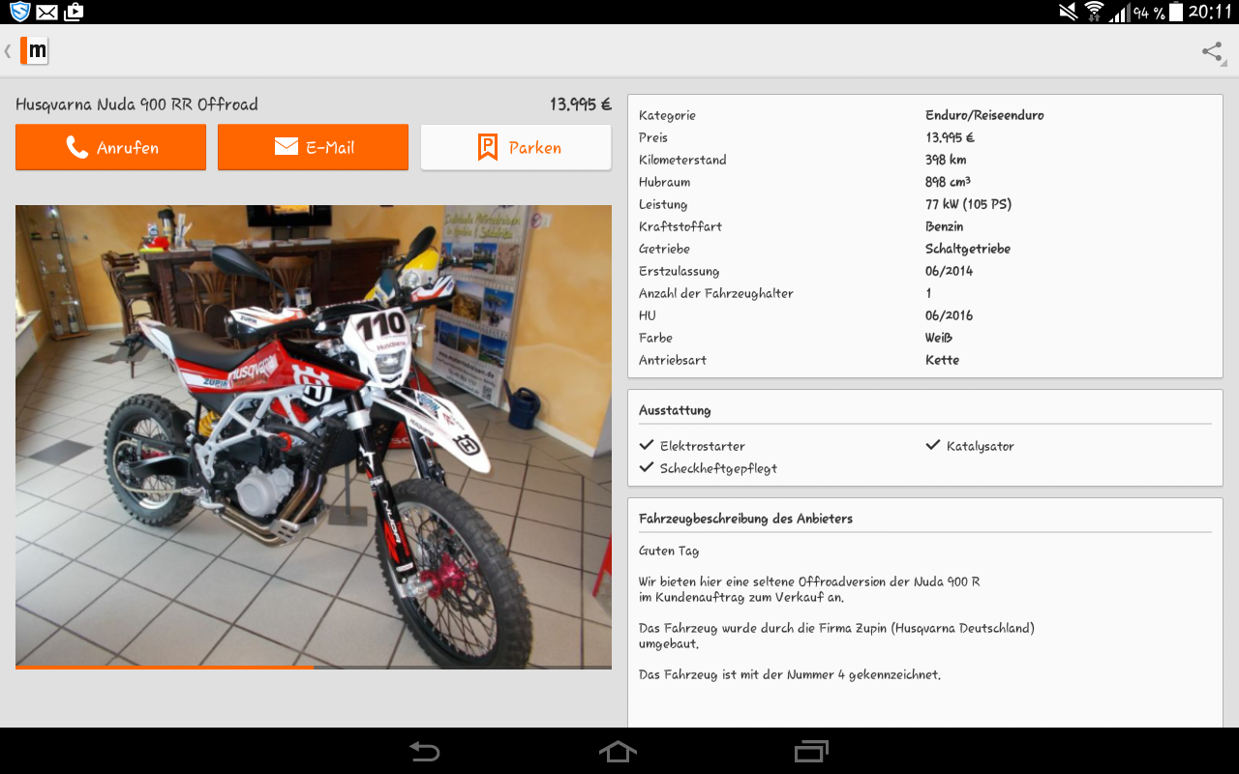Open the mail notification in status bar
Viewport: 1239px width, 774px height.
pyautogui.click(x=46, y=12)
